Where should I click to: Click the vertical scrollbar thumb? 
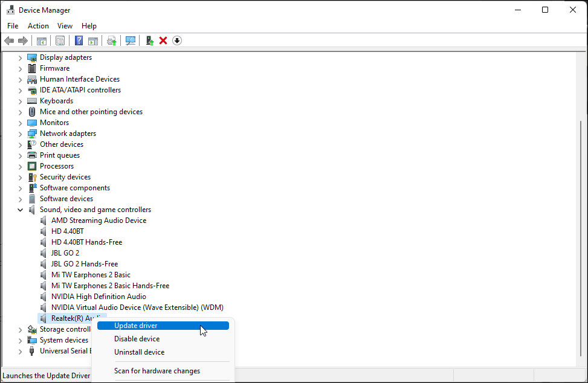[x=581, y=239]
